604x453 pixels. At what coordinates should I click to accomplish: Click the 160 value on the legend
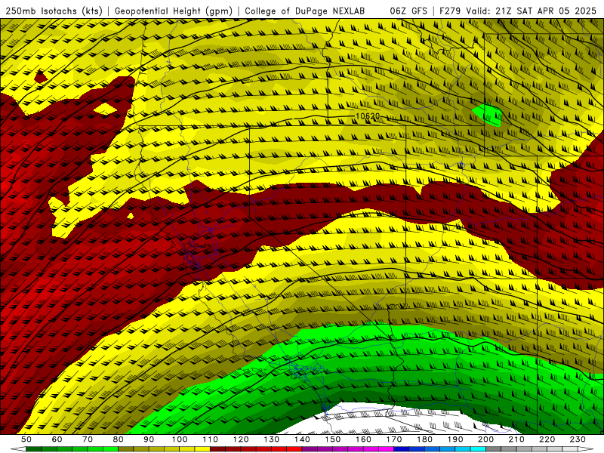coord(363,439)
